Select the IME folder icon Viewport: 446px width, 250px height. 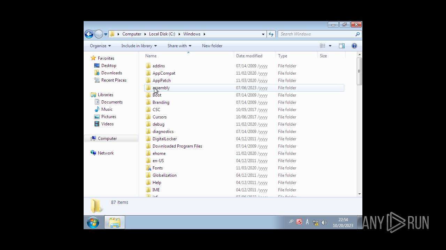(148, 190)
